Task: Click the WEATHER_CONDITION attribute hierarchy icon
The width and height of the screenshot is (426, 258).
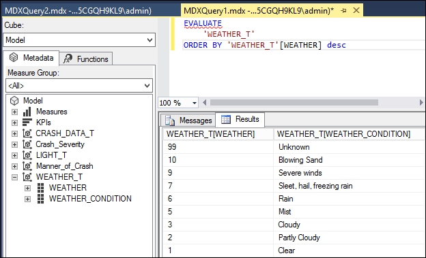Action: pos(40,199)
